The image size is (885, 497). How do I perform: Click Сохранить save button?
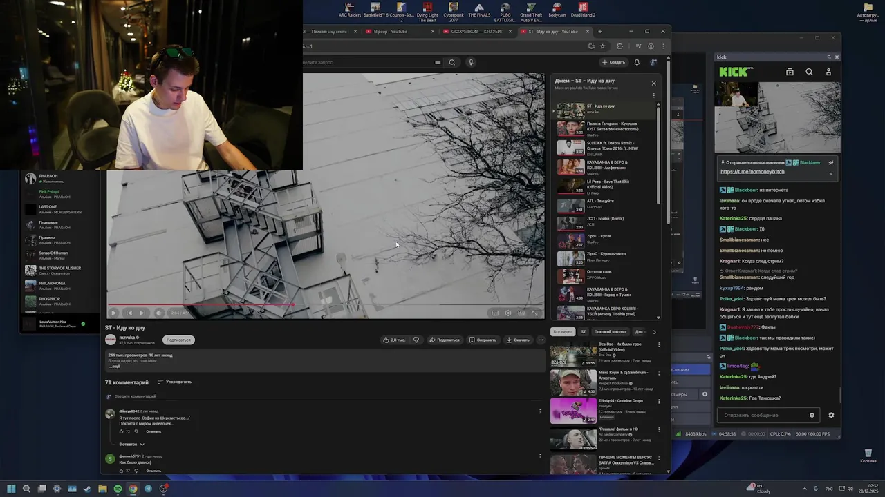coord(483,340)
